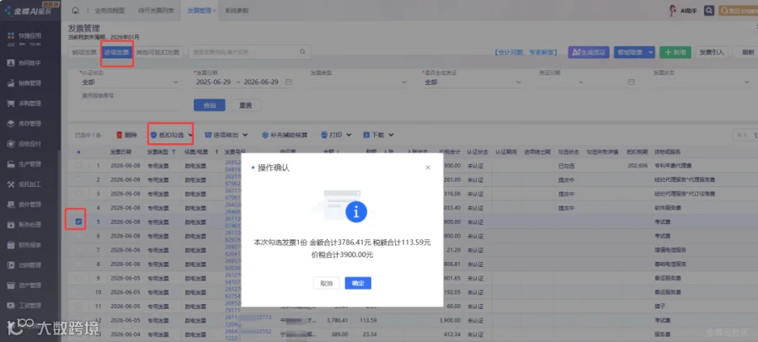Viewport: 758px width, 342px height.
Task: Open 出纳管理 module in sidebar
Action: pos(24,265)
